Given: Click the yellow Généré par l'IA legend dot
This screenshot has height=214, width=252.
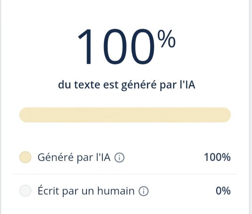Looking at the screenshot, I should pos(25,157).
